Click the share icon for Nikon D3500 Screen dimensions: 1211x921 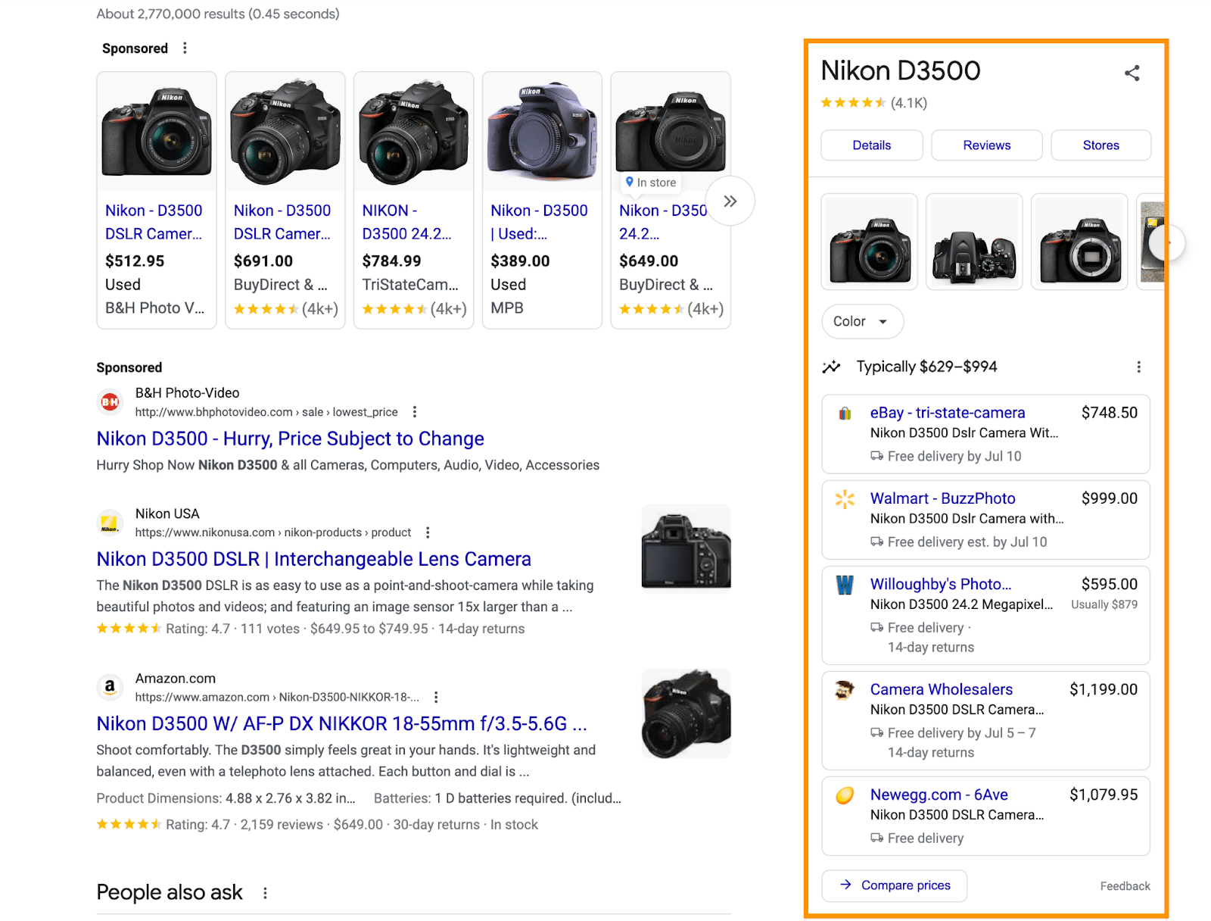(x=1132, y=73)
